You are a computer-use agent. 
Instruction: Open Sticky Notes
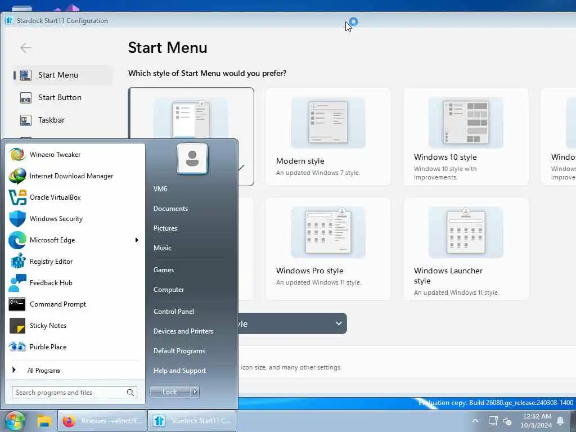pos(75,326)
